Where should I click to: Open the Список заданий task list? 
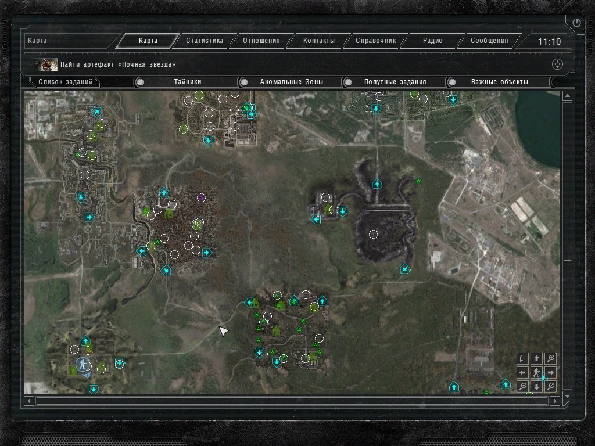pos(65,82)
